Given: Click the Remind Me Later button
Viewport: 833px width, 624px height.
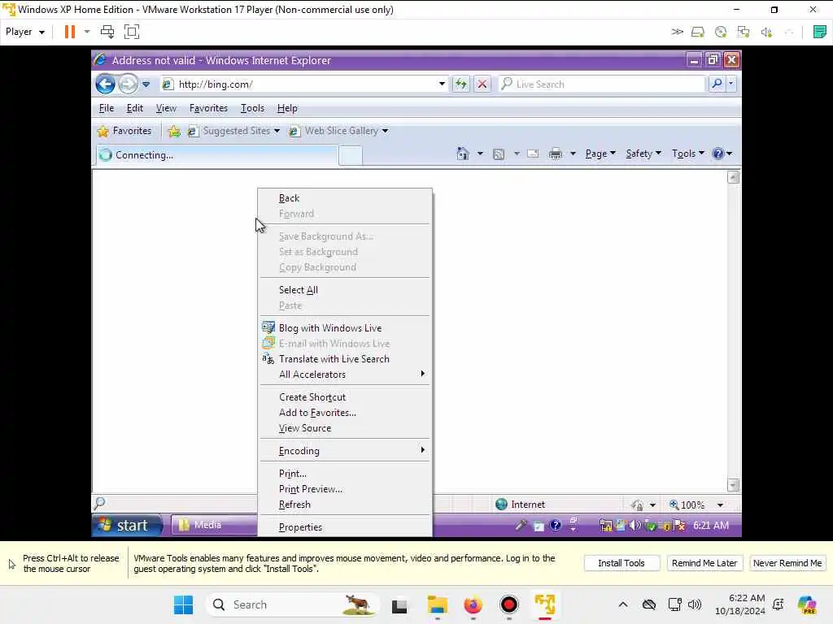Looking at the screenshot, I should 704,563.
